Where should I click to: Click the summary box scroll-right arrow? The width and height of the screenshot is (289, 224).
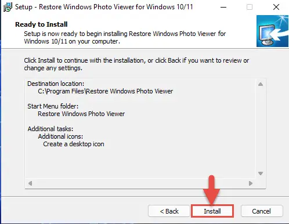[x=251, y=183]
